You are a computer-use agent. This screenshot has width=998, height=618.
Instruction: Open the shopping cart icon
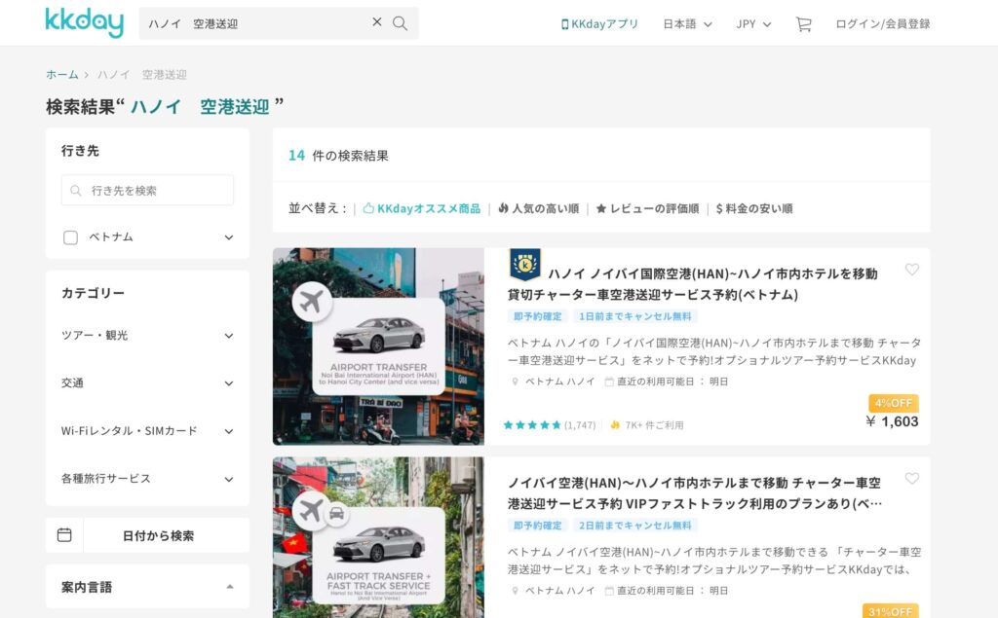coord(803,24)
